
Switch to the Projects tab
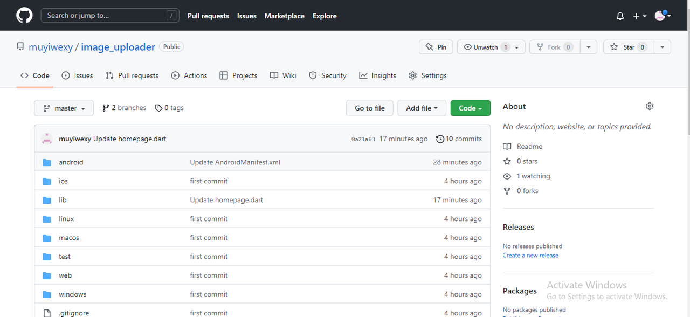pos(238,75)
